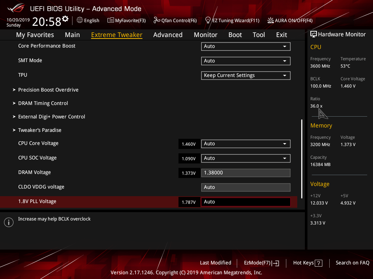Click the AURA light icon
Viewport: 373px width, 279px height.
pyautogui.click(x=271, y=20)
